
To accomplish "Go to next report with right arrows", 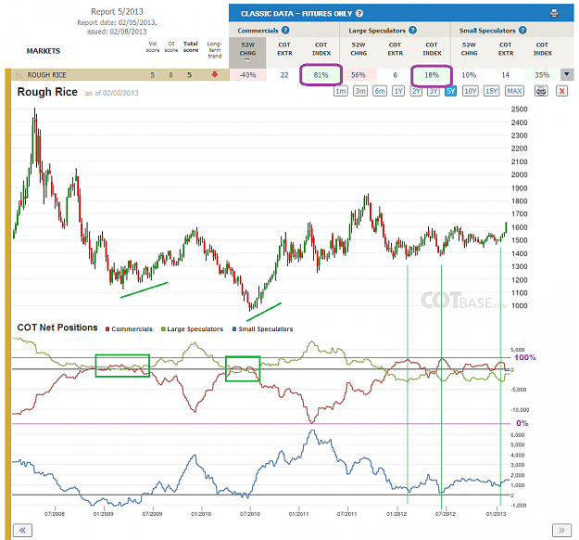I will (x=561, y=531).
